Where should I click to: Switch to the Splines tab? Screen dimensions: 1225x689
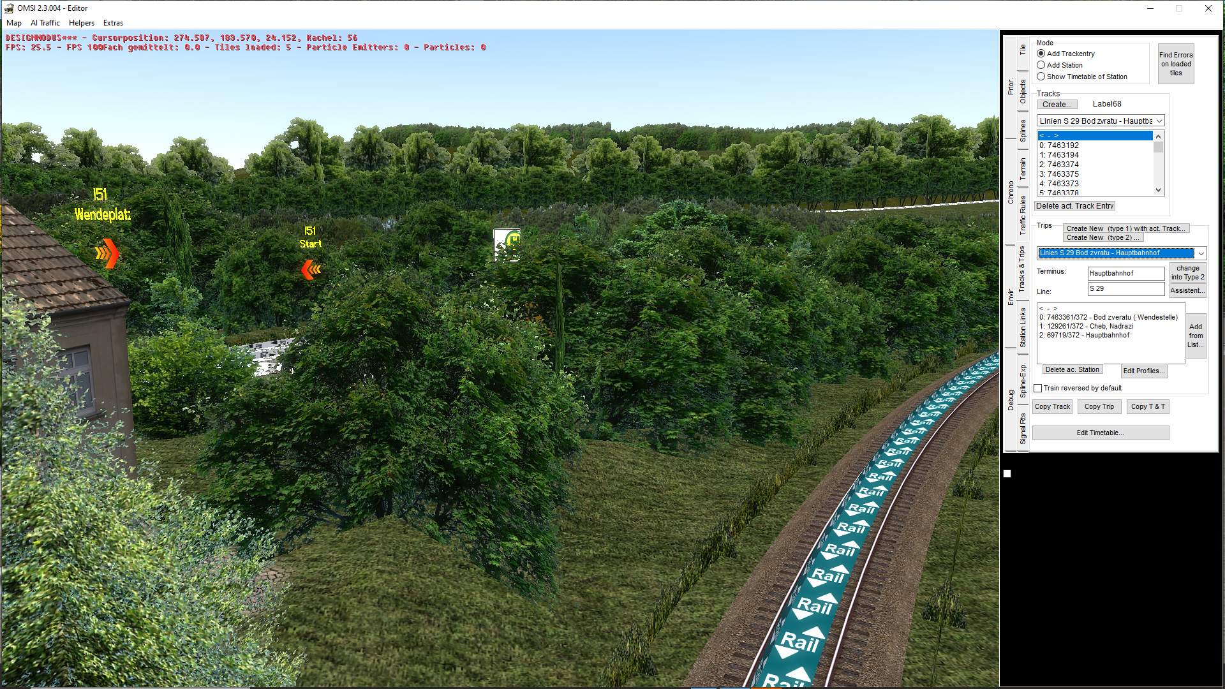pyautogui.click(x=1023, y=131)
